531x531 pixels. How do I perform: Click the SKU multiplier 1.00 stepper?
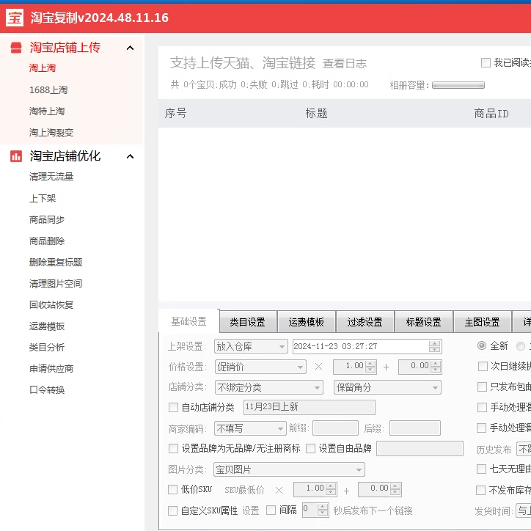click(x=315, y=489)
